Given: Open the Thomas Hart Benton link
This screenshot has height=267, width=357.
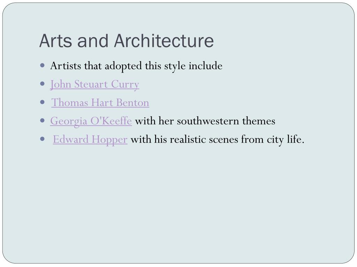Looking at the screenshot, I should 100,103.
